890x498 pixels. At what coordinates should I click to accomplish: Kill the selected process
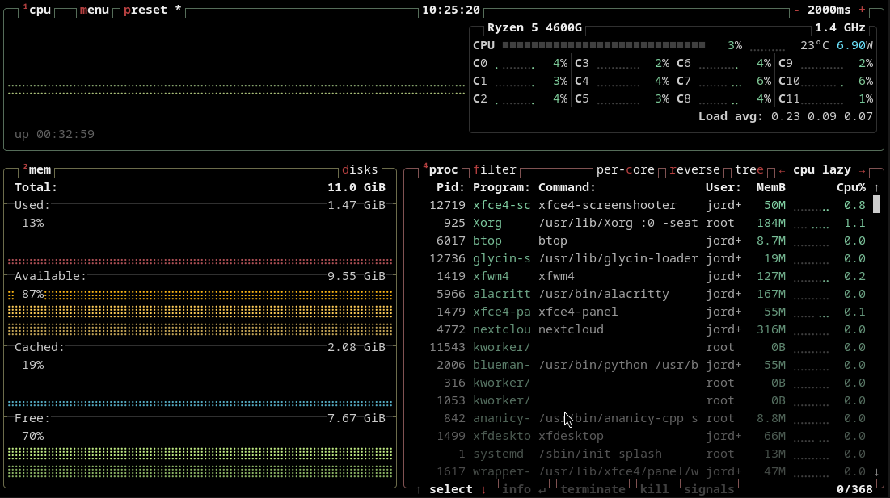click(655, 489)
